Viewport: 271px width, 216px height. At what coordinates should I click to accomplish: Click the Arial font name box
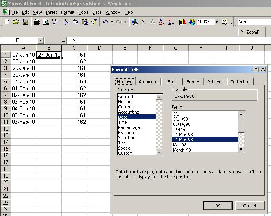coord(254,22)
